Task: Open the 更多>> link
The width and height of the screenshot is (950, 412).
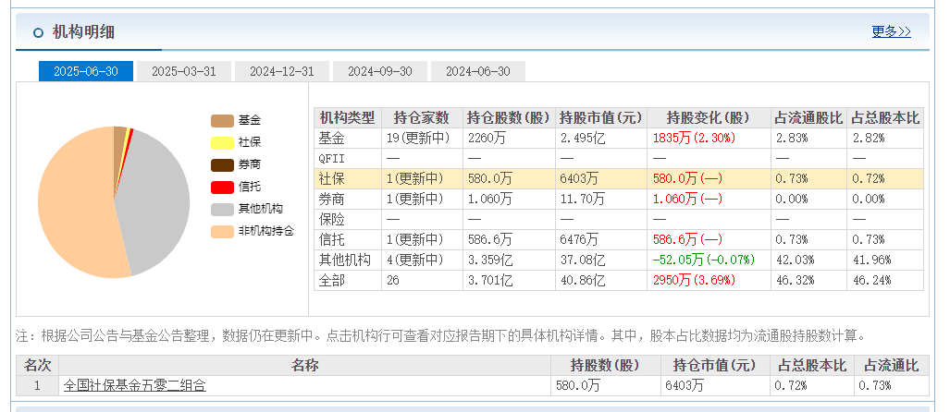Action: 891,32
